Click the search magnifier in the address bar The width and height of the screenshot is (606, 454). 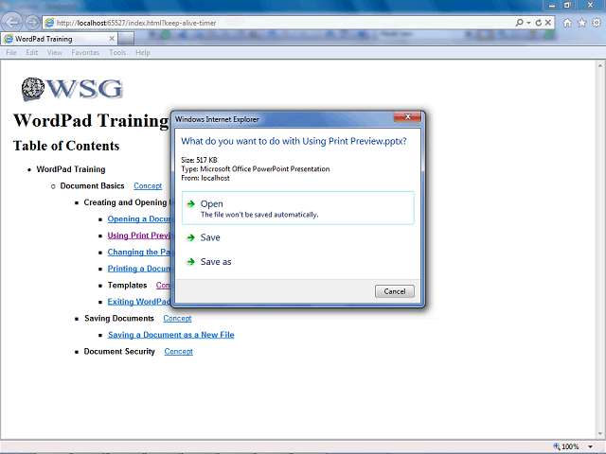519,23
